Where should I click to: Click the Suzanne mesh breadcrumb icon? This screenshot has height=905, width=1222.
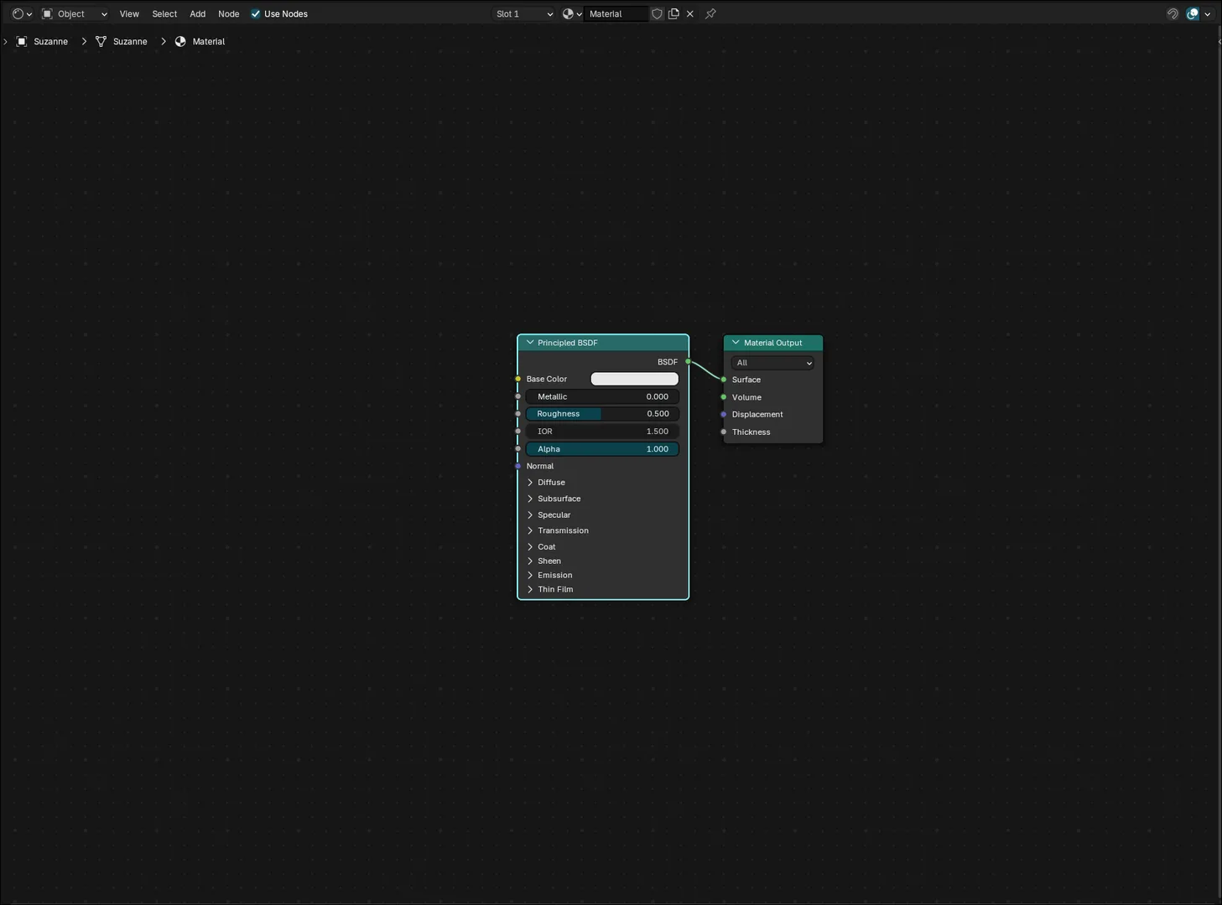[101, 41]
